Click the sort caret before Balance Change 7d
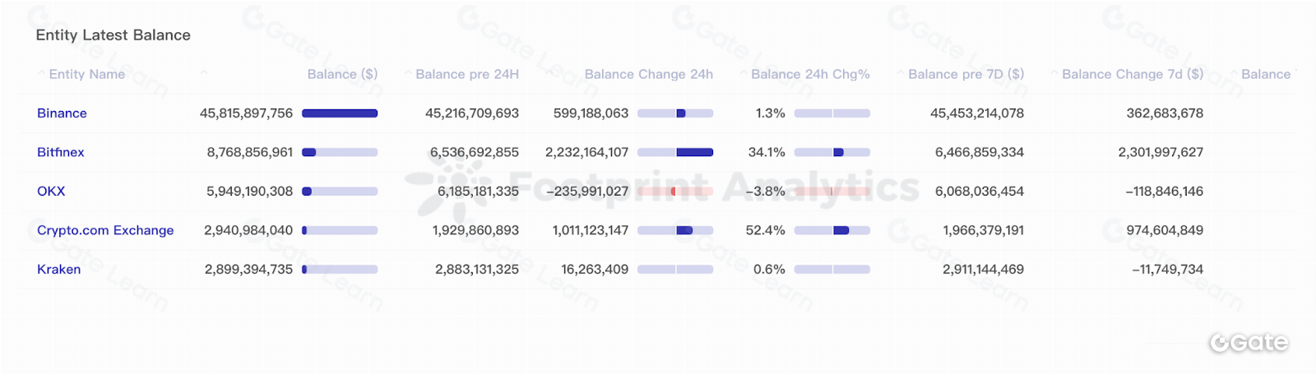The width and height of the screenshot is (1316, 374). [x=1054, y=74]
